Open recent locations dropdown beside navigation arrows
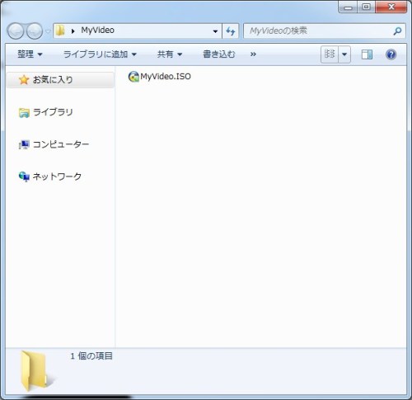This screenshot has width=412, height=400. pyautogui.click(x=48, y=31)
